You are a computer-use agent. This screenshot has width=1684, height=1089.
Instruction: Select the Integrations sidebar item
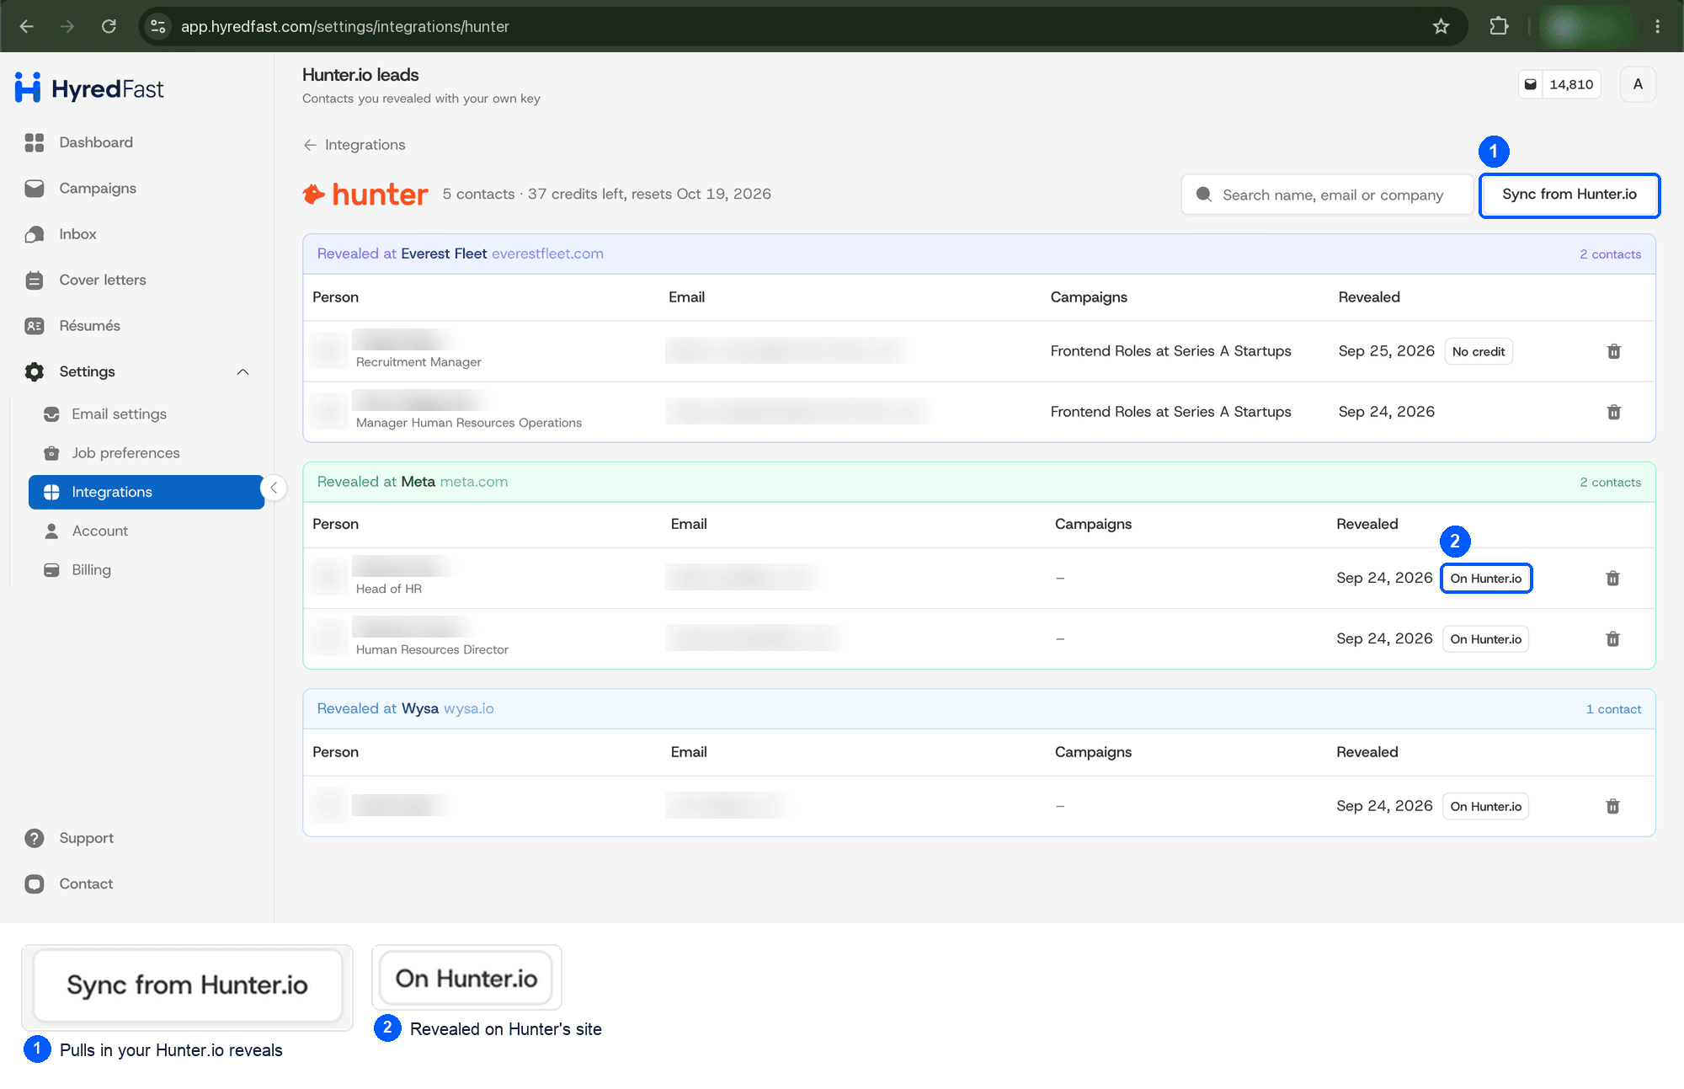click(x=147, y=492)
